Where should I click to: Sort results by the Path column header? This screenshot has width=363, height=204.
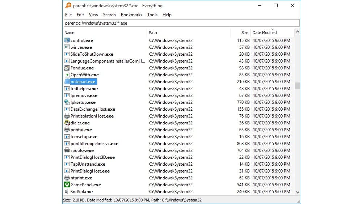(189, 33)
